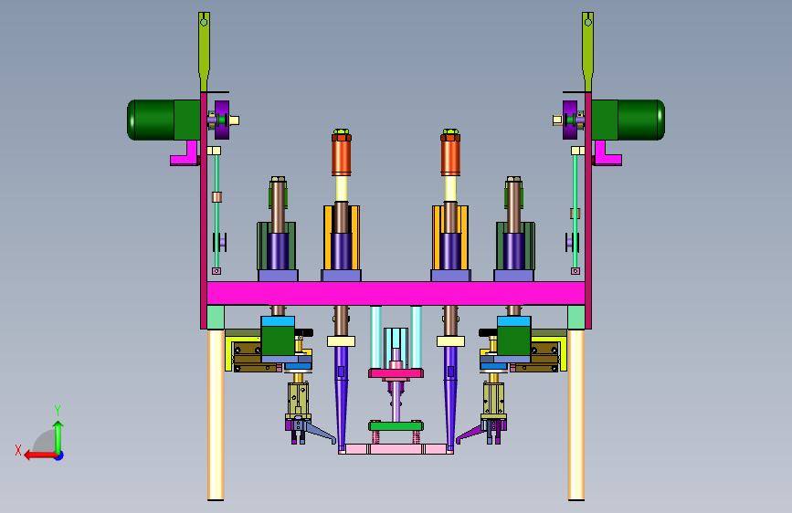Viewport: 792px width, 513px height.
Task: Select the left cream-colored support leg
Action: click(x=216, y=415)
